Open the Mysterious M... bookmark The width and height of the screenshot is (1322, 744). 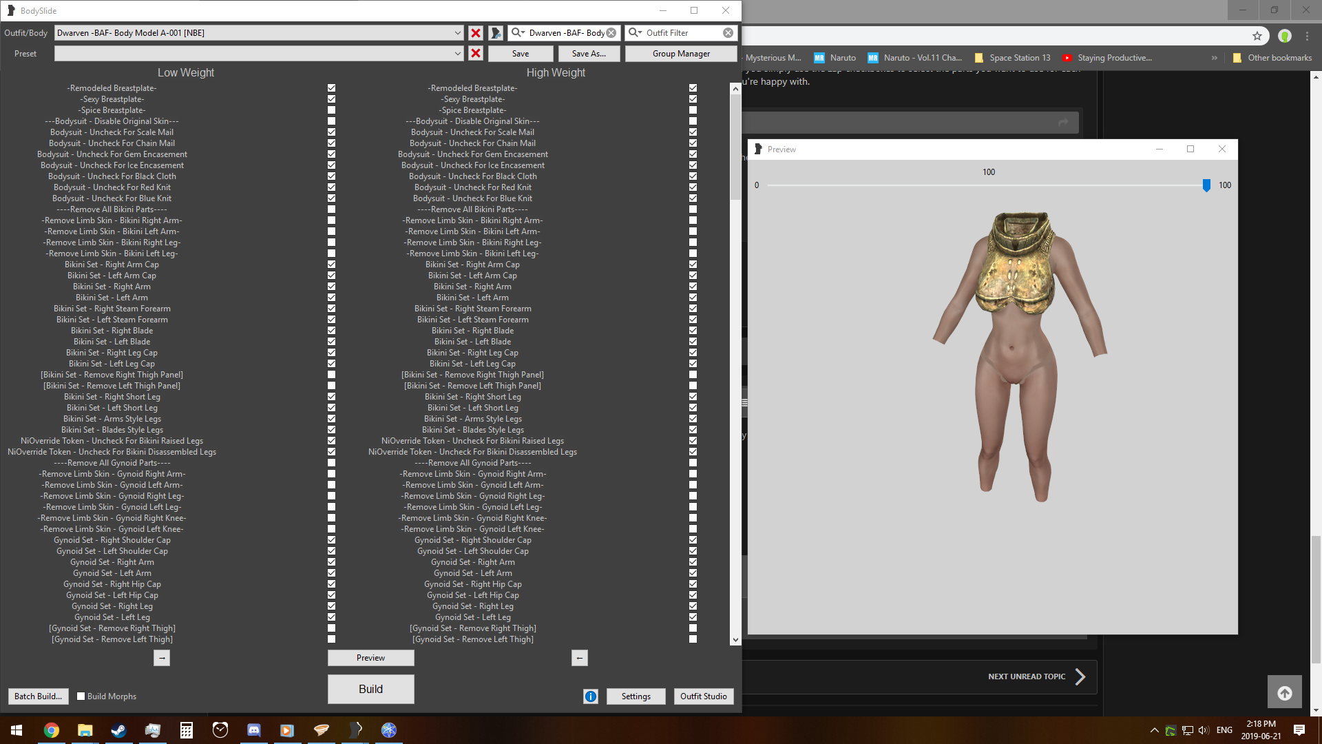(773, 58)
